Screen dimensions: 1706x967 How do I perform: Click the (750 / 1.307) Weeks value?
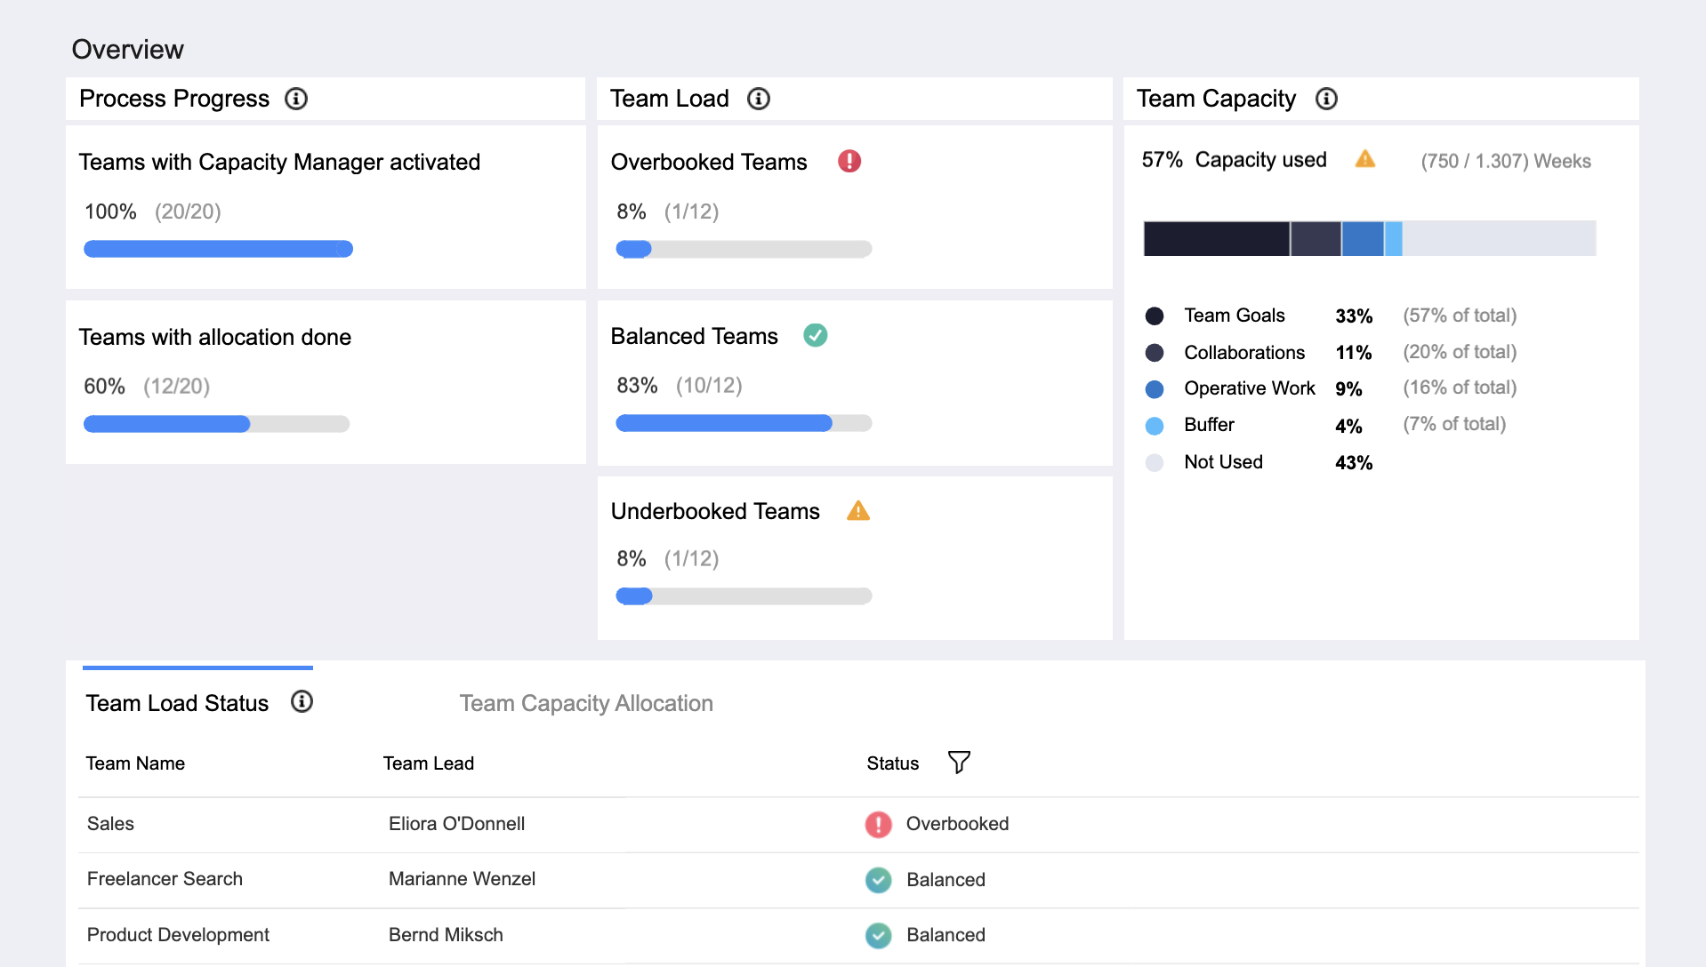pos(1506,161)
